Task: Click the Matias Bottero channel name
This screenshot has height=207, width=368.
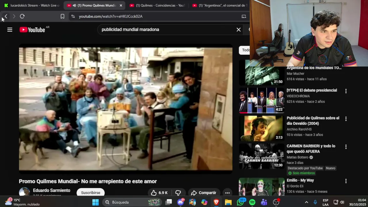Action: tap(297, 157)
